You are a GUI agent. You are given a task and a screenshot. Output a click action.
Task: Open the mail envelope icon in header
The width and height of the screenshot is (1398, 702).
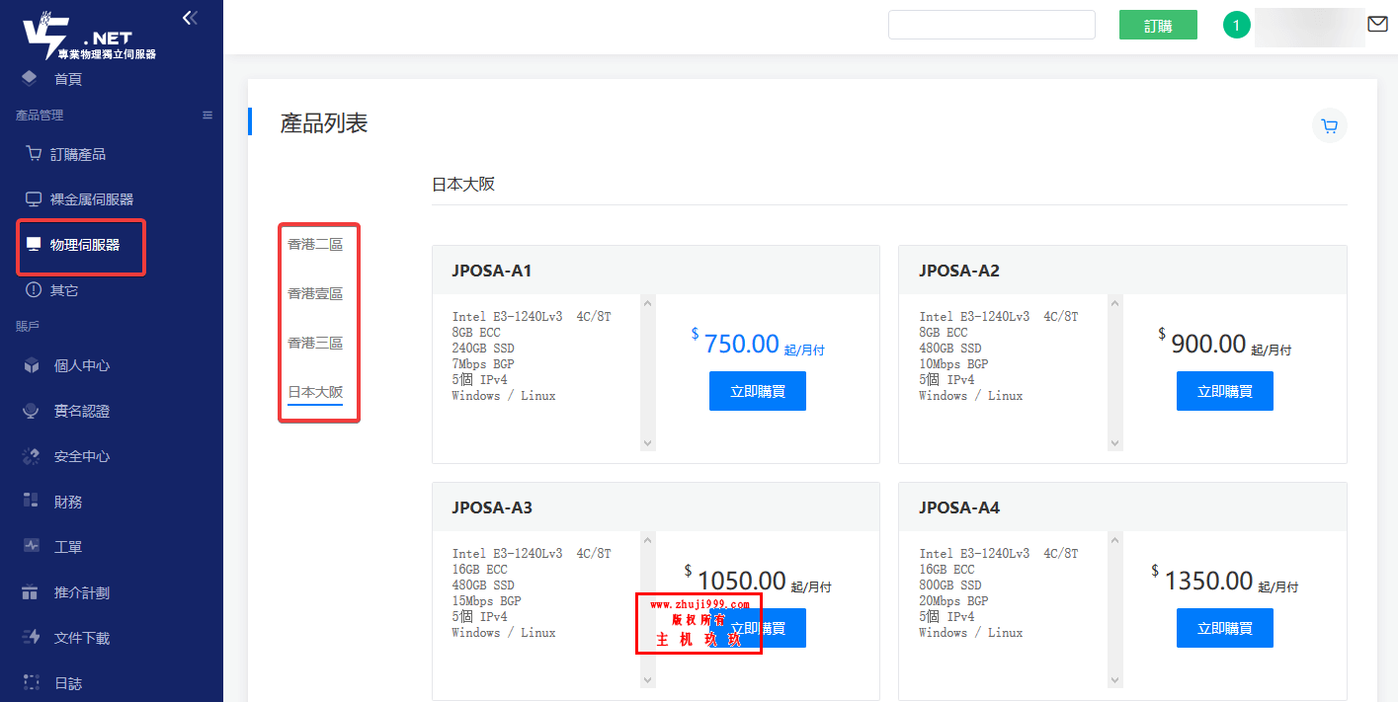pos(1377,25)
